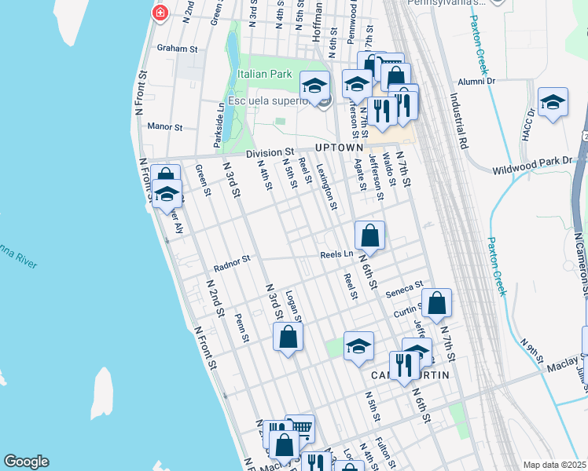Viewport: 588px width, 471px height.
Task: Select the shopping bag marker near Curtin St
Action: (x=436, y=305)
